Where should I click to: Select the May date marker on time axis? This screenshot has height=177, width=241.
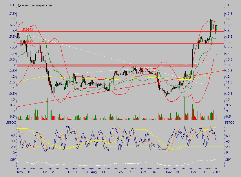coord(20,172)
